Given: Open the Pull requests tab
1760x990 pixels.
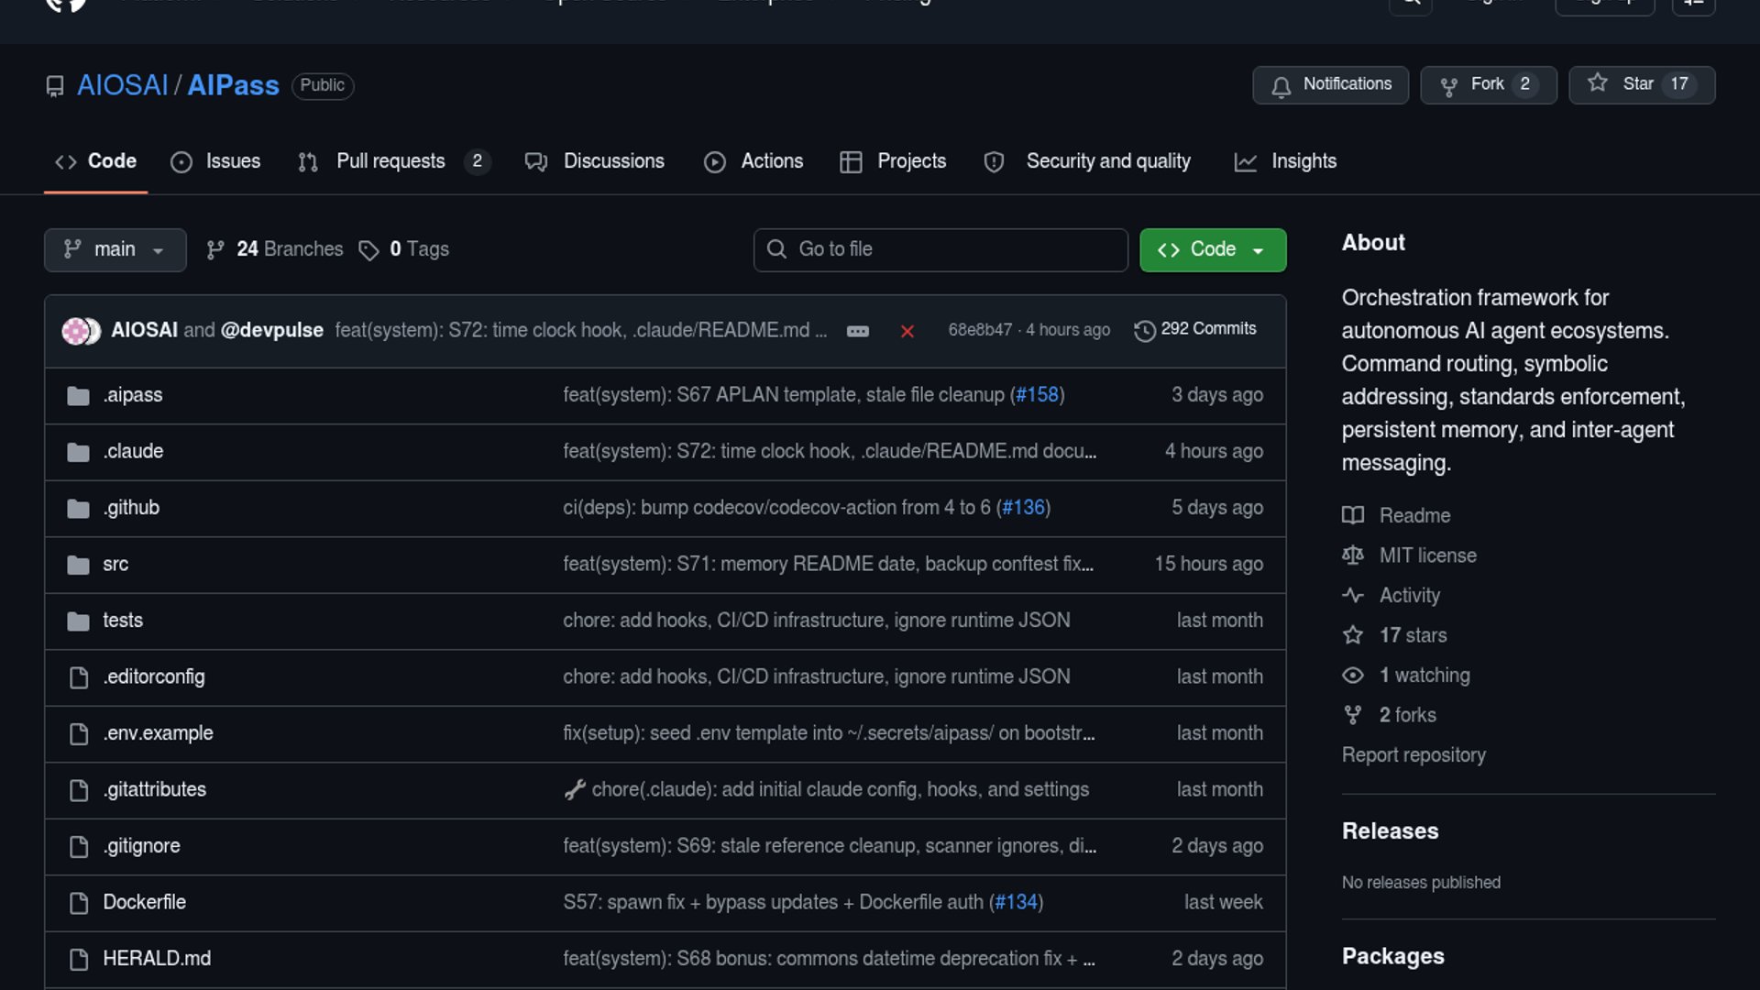Looking at the screenshot, I should pyautogui.click(x=391, y=161).
